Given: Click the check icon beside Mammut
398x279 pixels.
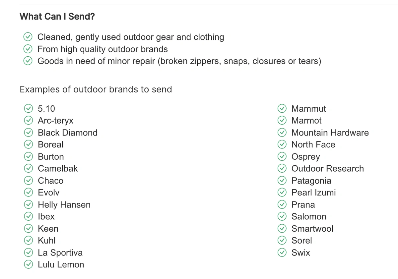Looking at the screenshot, I should pos(282,109).
